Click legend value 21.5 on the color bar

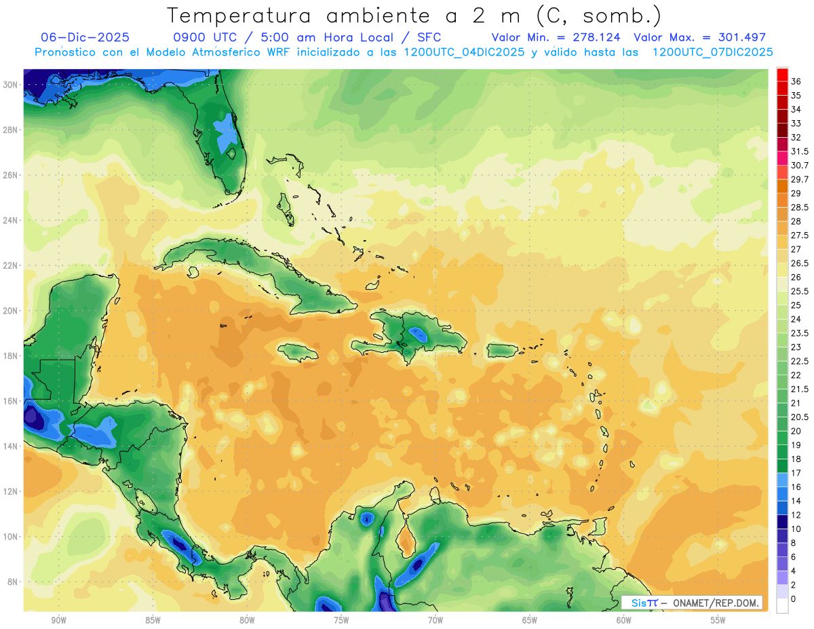click(x=800, y=389)
